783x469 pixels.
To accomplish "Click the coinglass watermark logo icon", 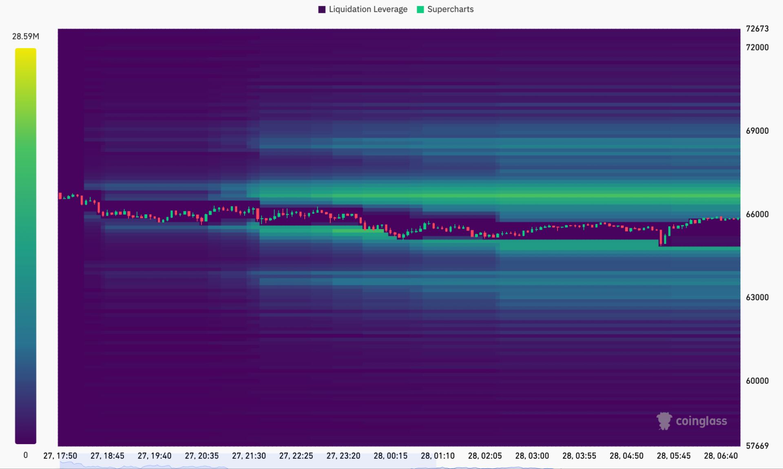I will pos(664,421).
